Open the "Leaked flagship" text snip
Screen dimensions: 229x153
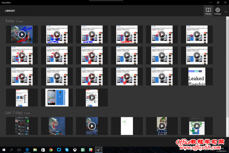point(197,76)
